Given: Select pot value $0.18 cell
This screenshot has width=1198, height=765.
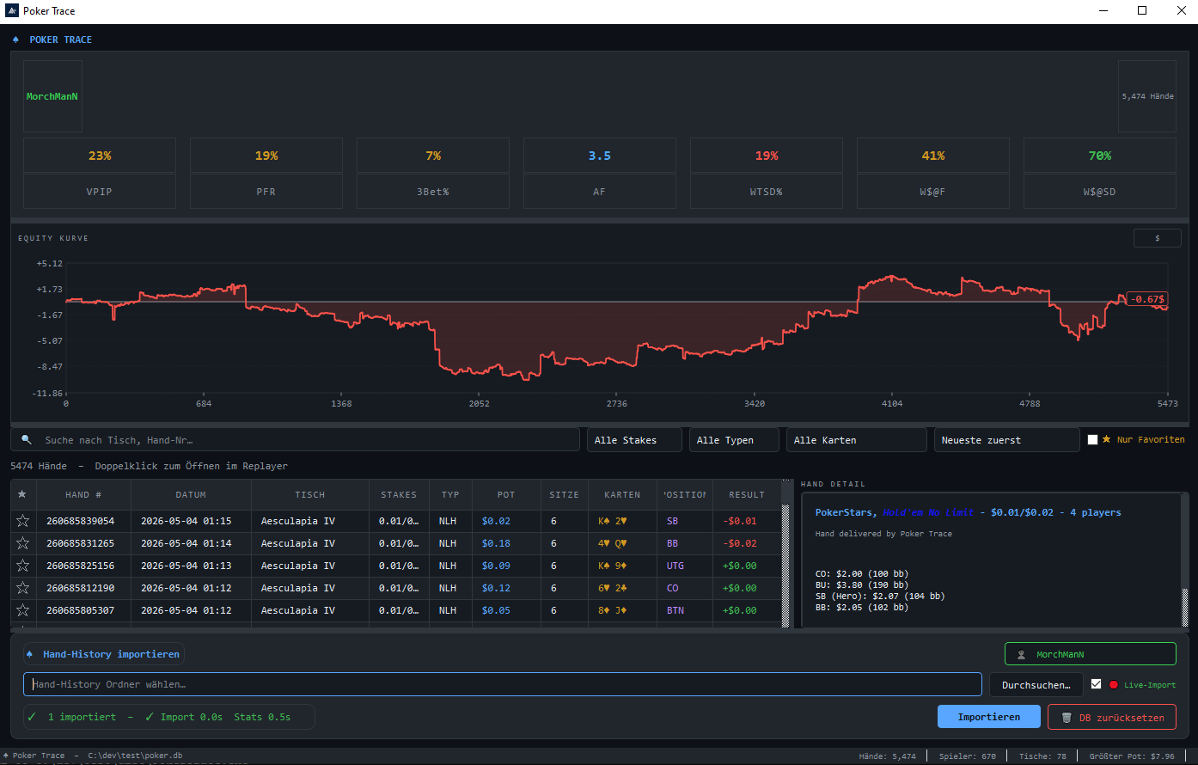Looking at the screenshot, I should click(506, 543).
